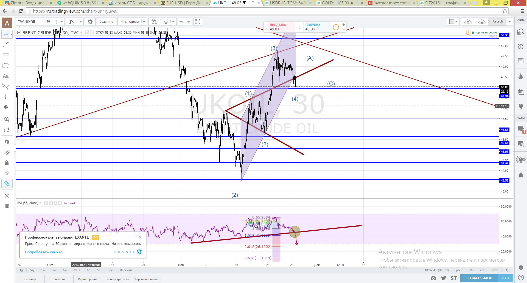Remove drawings with trash bin icon
The height and width of the screenshot is (283, 527).
tap(7, 206)
